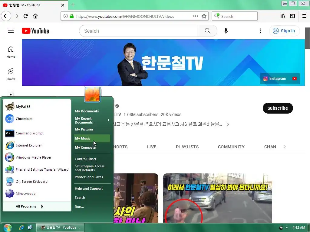
Task: Open Search from Start menu
Action: click(x=92, y=198)
